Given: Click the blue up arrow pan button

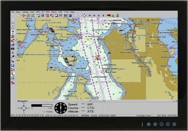Looking at the screenshot, I should (99, 16).
